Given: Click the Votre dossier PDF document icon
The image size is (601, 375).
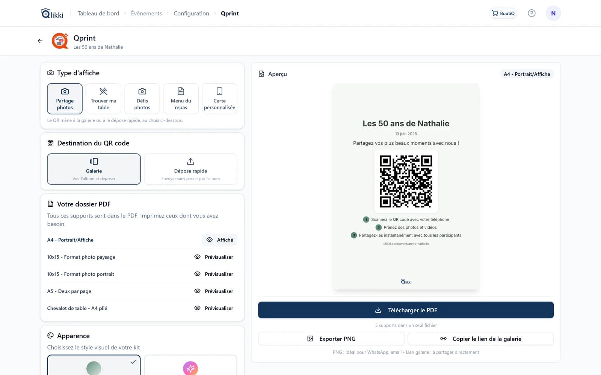Looking at the screenshot, I should [x=50, y=204].
